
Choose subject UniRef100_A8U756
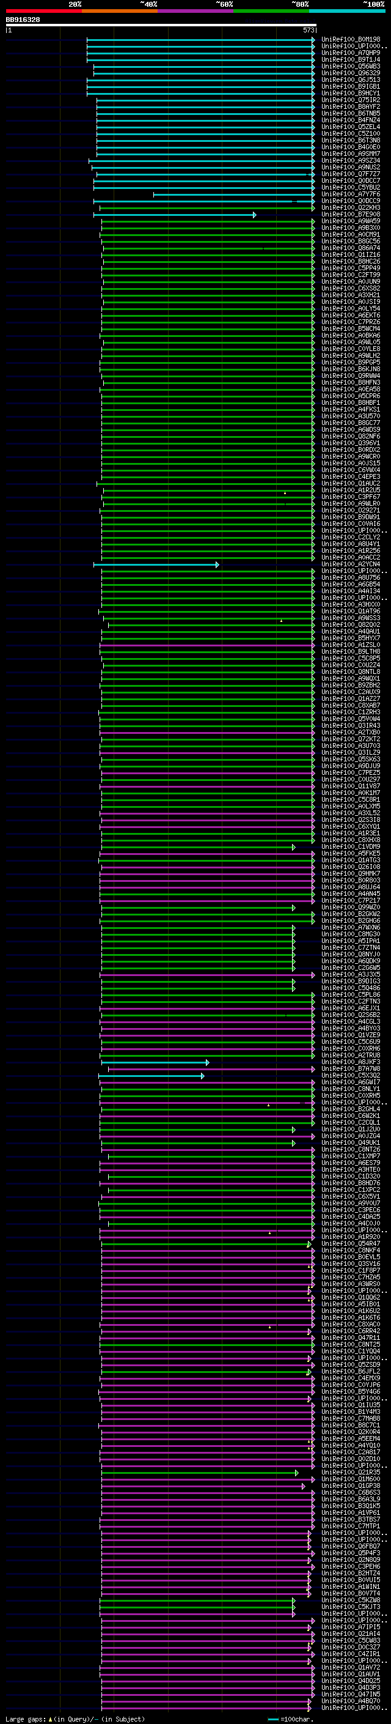(x=351, y=577)
